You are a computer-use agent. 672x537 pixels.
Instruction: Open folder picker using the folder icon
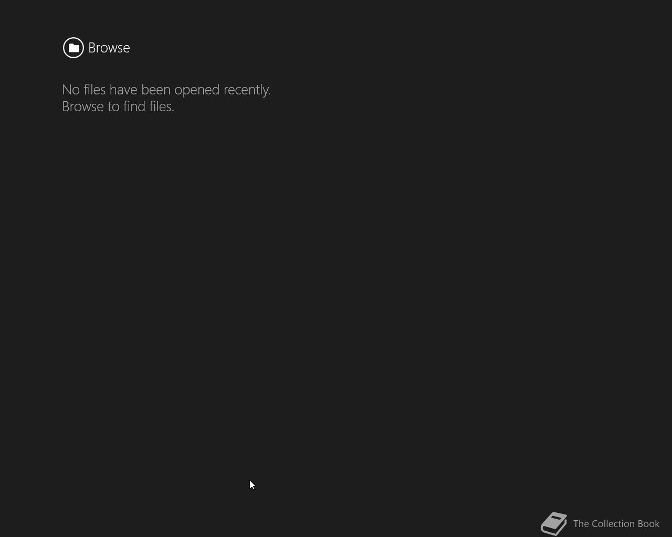[x=73, y=48]
